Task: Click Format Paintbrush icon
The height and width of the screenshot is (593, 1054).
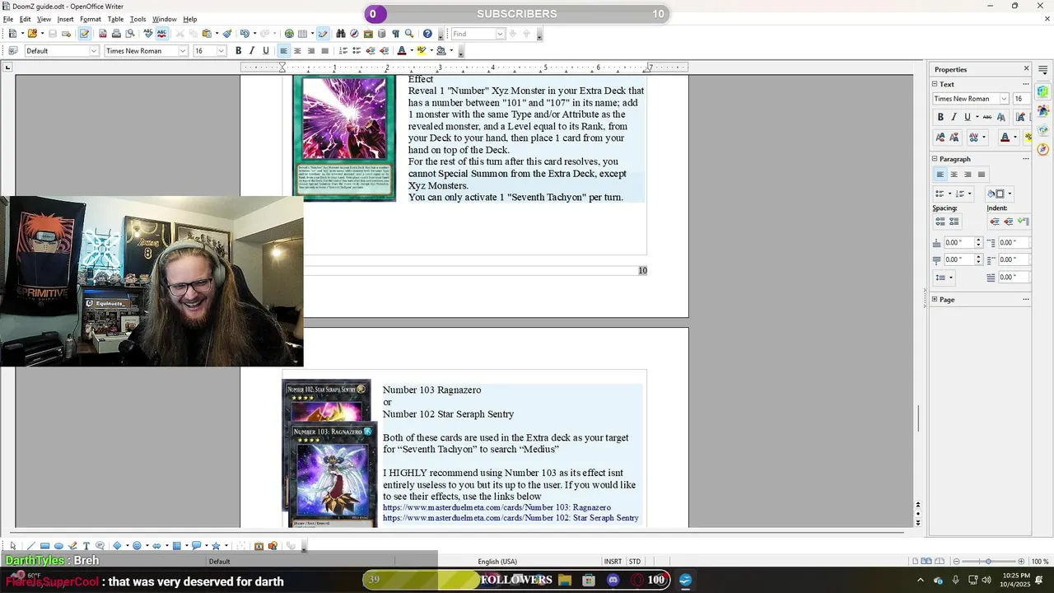Action: click(226, 34)
